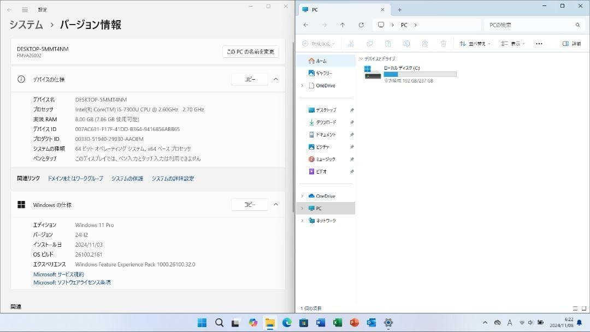Select the Cut icon in File Explorer toolbar
Image resolution: width=590 pixels, height=332 pixels.
[x=351, y=44]
